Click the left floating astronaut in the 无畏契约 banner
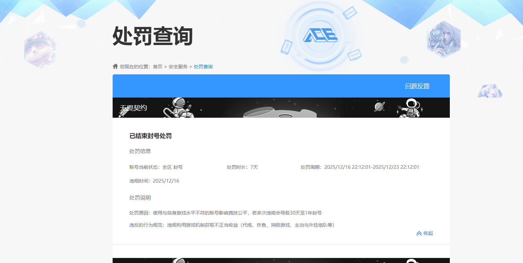The height and width of the screenshot is (263, 523). [x=179, y=108]
